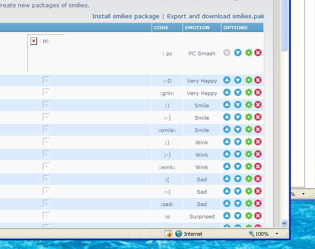The height and width of the screenshot is (249, 315).
Task: Move the ':o' Surprised smiley up
Action: 227,216
